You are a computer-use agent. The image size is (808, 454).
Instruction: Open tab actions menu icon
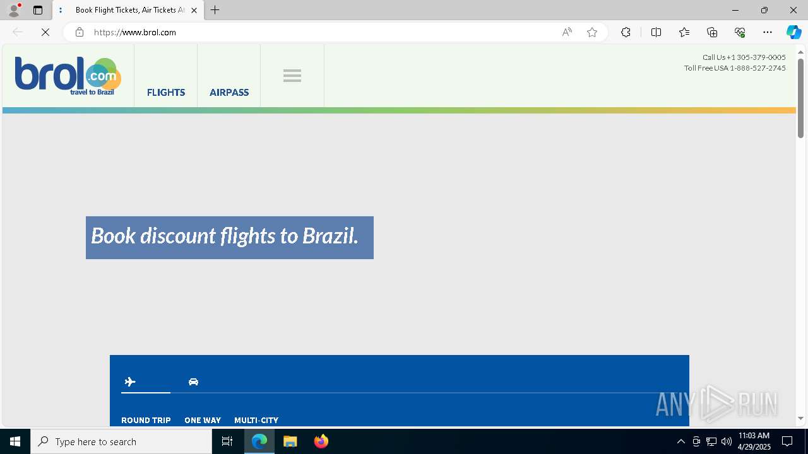click(38, 10)
